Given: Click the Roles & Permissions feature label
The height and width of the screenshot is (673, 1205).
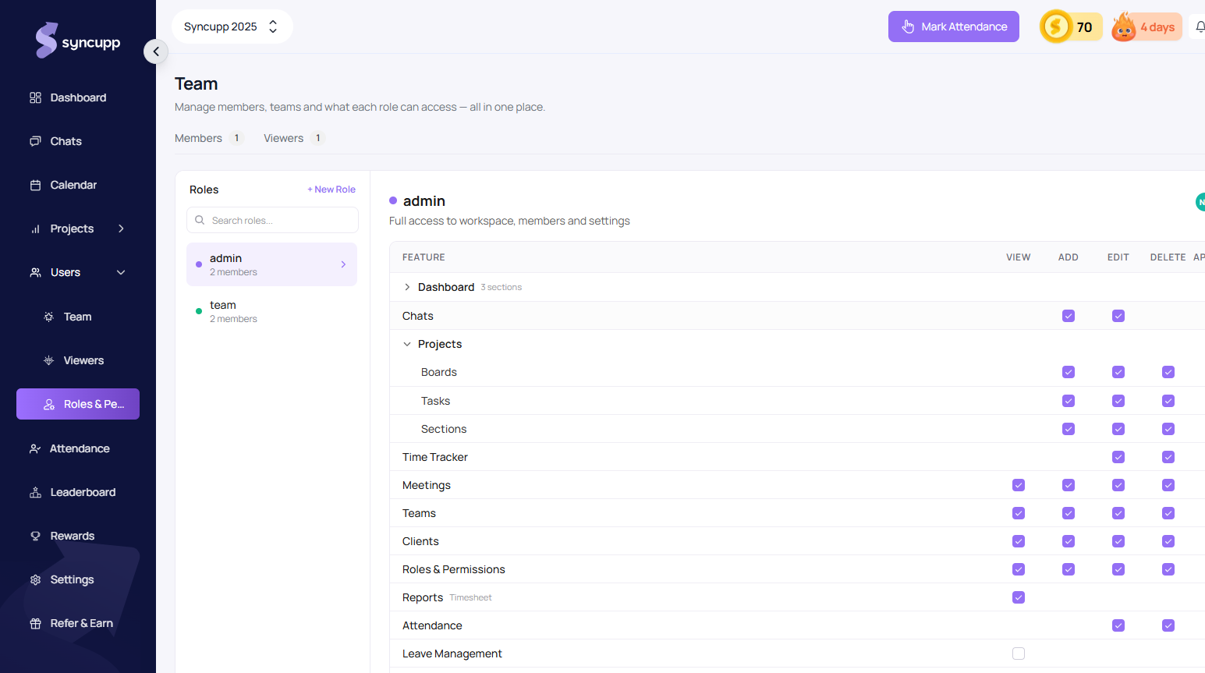Looking at the screenshot, I should tap(454, 569).
